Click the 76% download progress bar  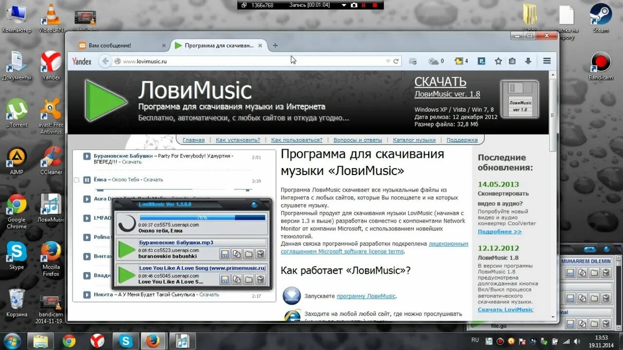pyautogui.click(x=202, y=218)
